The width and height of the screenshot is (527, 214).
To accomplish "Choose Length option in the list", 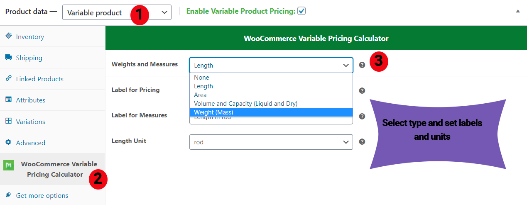I will 271,86.
